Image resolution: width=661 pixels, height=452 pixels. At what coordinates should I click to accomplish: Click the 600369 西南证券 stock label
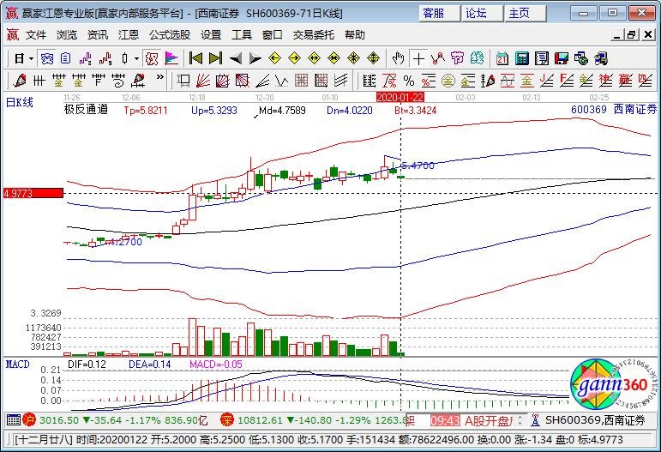point(614,110)
